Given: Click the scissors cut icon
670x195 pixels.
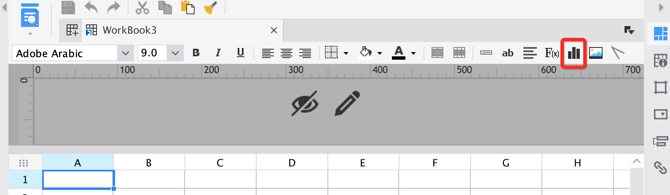Looking at the screenshot, I should [142, 8].
